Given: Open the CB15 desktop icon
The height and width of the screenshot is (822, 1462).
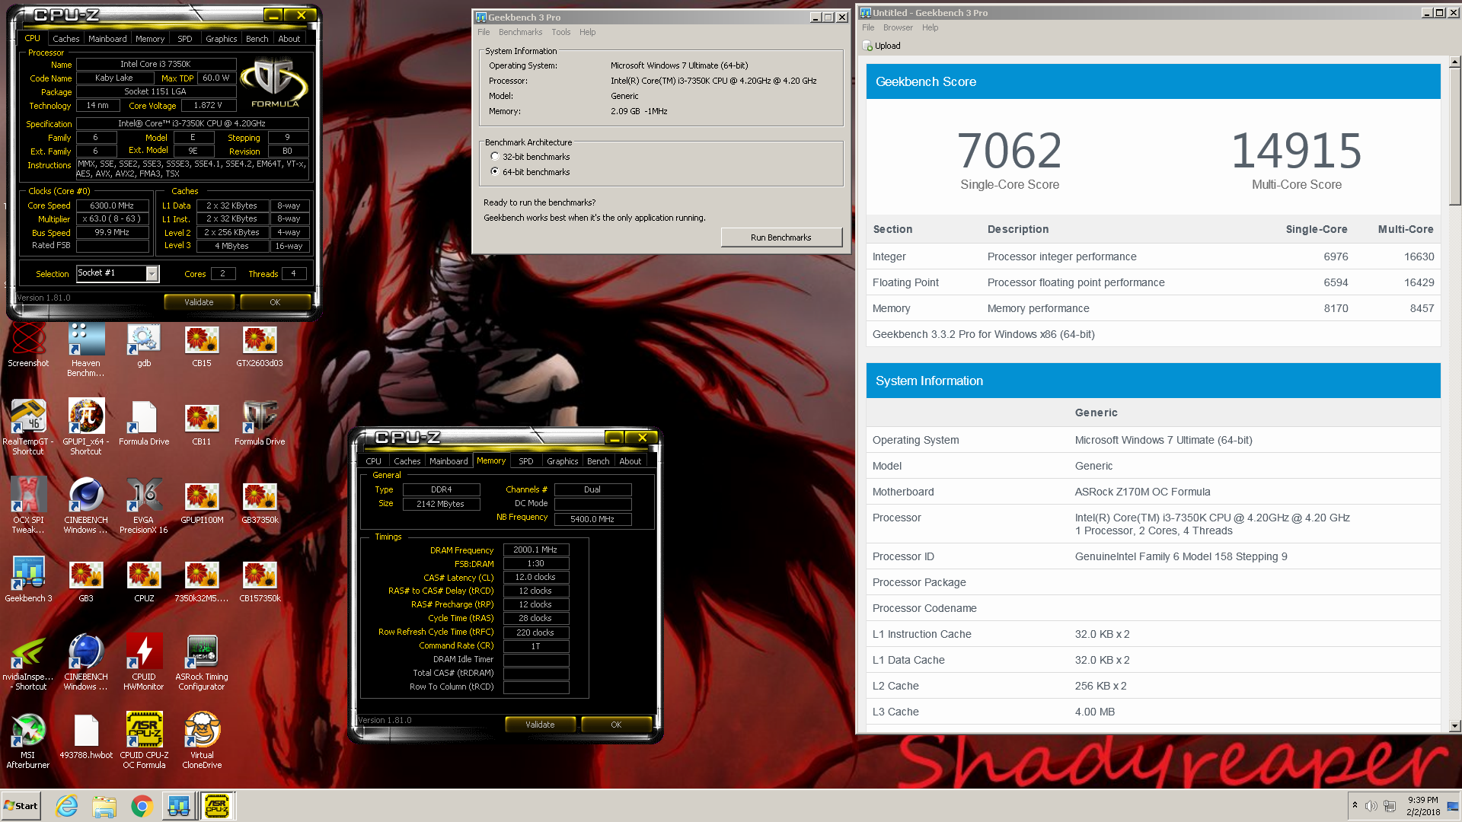Looking at the screenshot, I should pyautogui.click(x=202, y=347).
